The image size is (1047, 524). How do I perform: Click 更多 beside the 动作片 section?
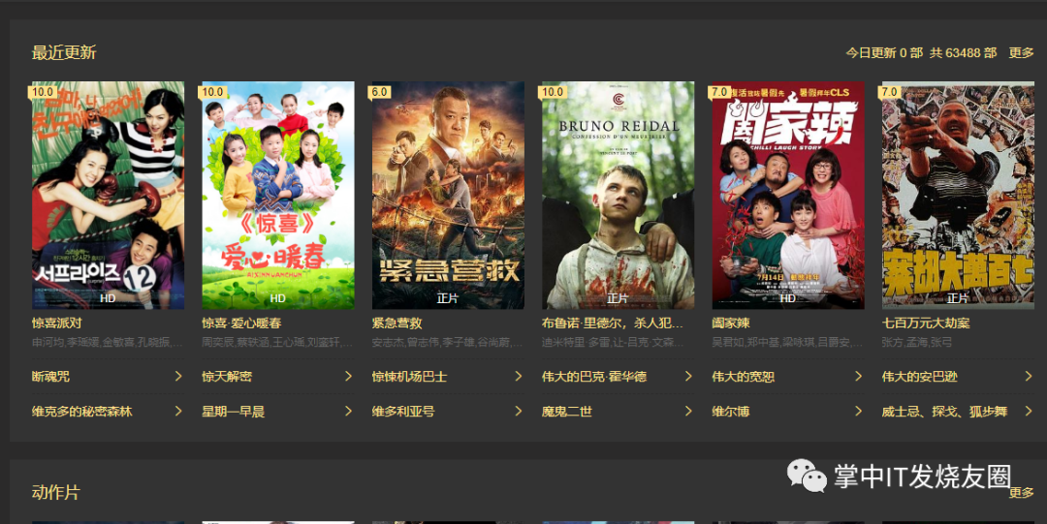[1021, 493]
